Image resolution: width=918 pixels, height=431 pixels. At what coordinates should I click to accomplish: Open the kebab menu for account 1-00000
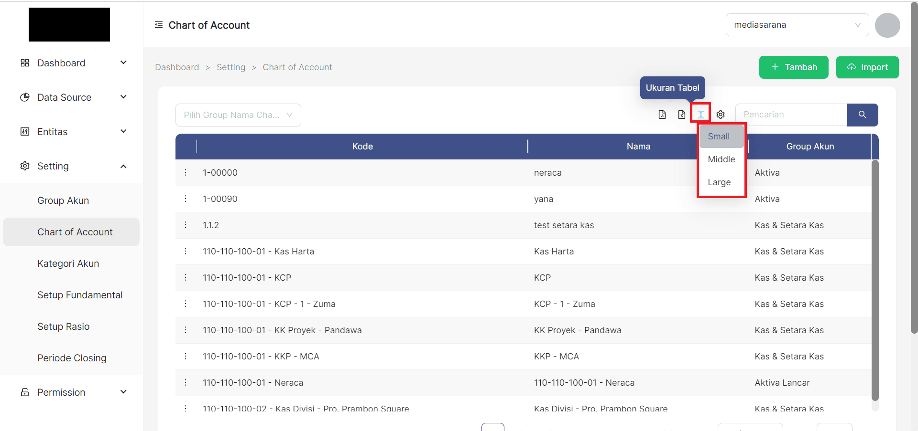[186, 172]
